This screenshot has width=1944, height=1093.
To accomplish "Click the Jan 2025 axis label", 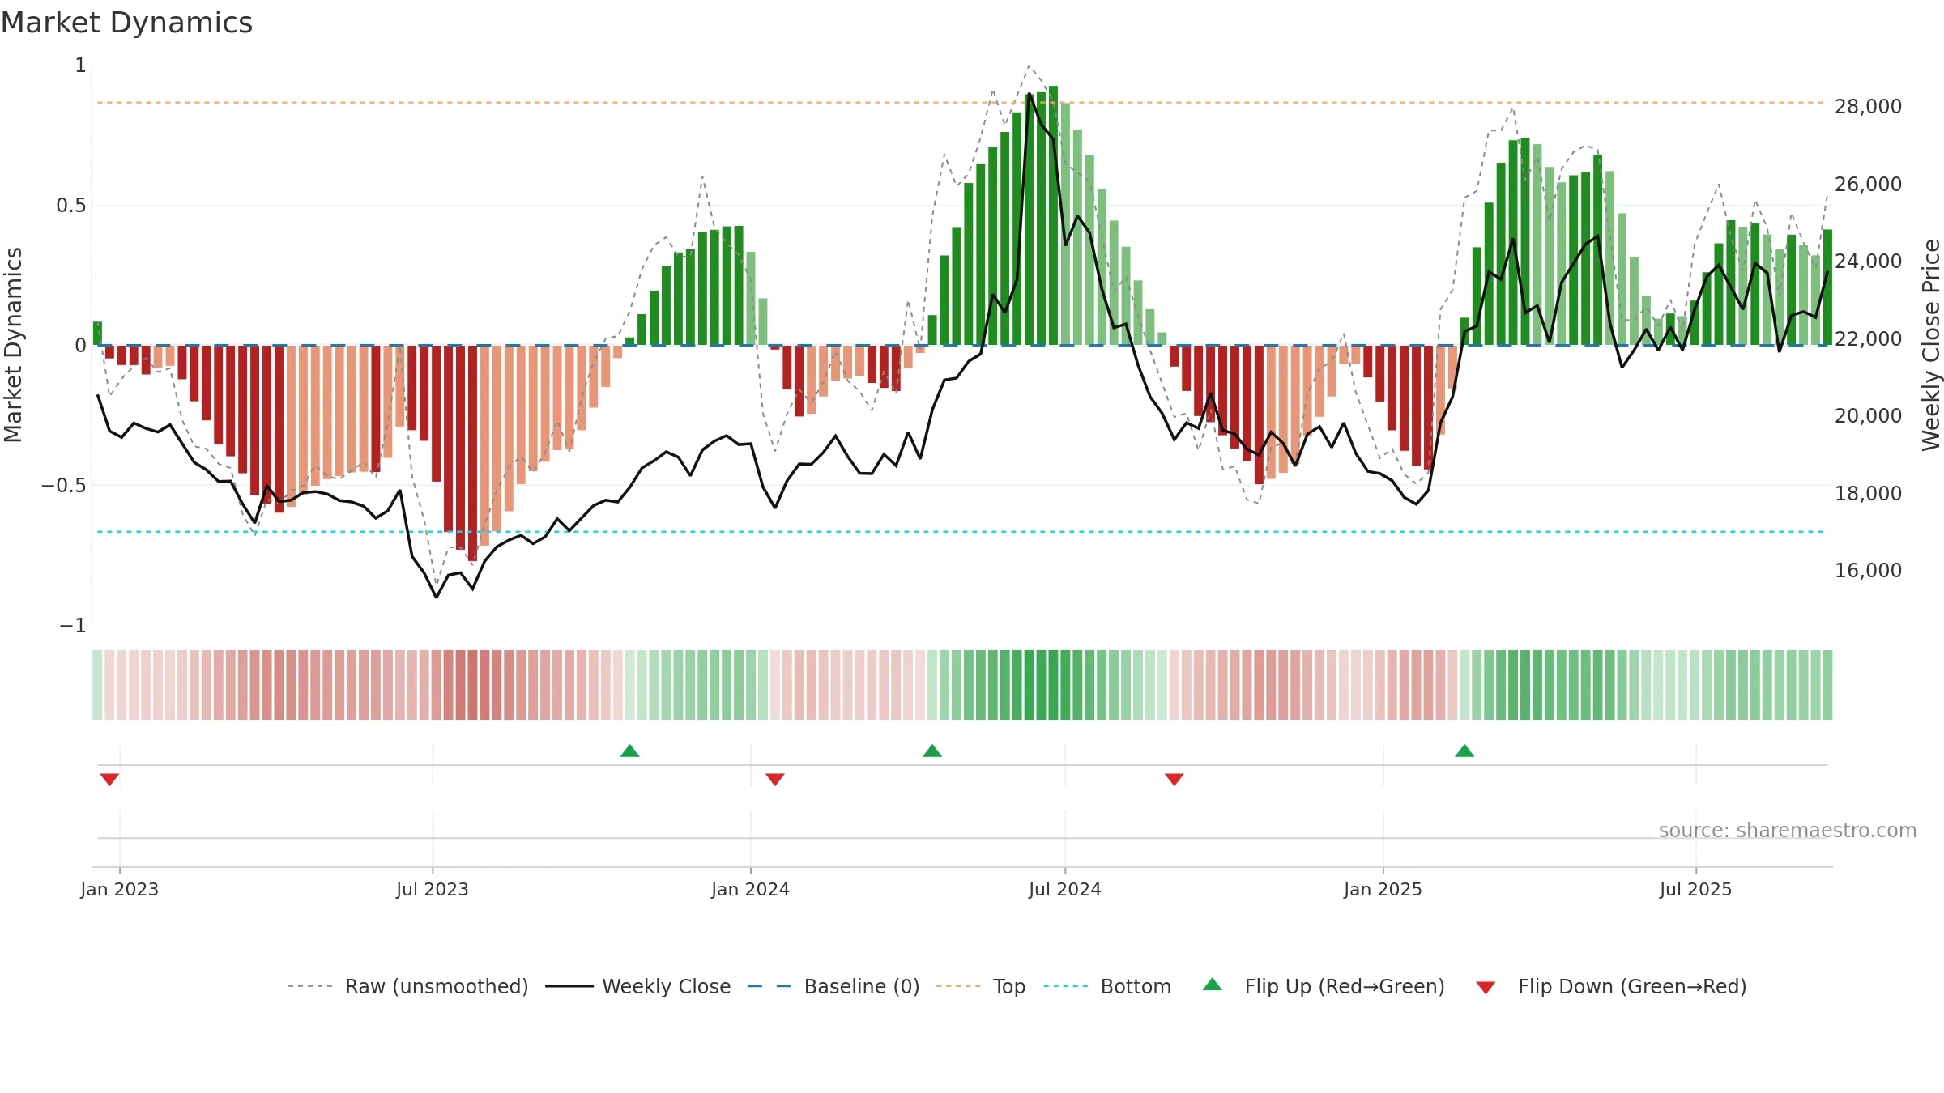I will pos(1383,889).
